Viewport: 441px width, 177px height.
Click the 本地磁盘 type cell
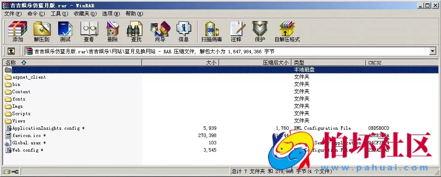pyautogui.click(x=304, y=70)
